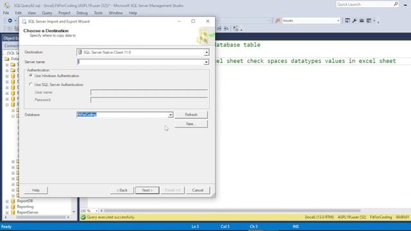The width and height of the screenshot is (411, 231).
Task: Click the find icon left of the issues box
Action: pos(277,21)
